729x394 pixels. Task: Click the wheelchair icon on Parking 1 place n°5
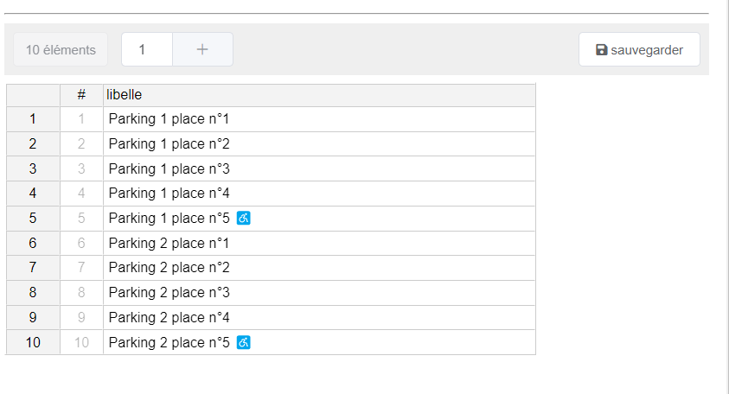244,218
